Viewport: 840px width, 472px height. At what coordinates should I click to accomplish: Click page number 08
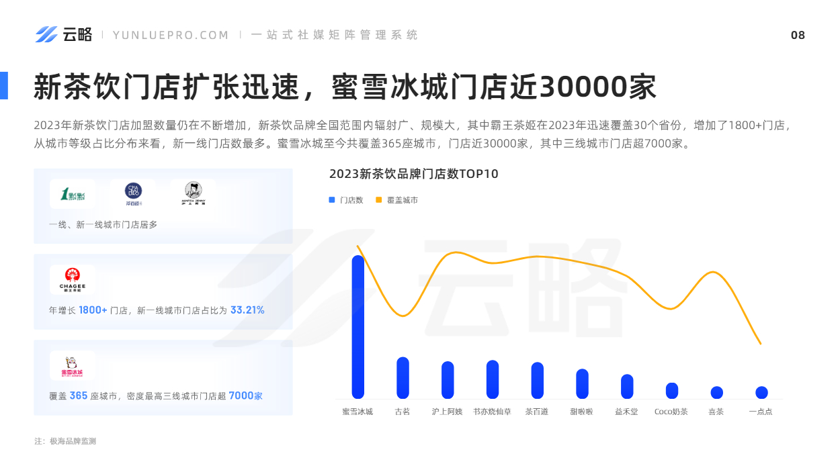point(798,36)
